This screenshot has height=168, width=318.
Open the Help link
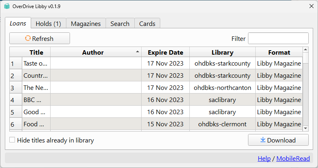pos(264,159)
